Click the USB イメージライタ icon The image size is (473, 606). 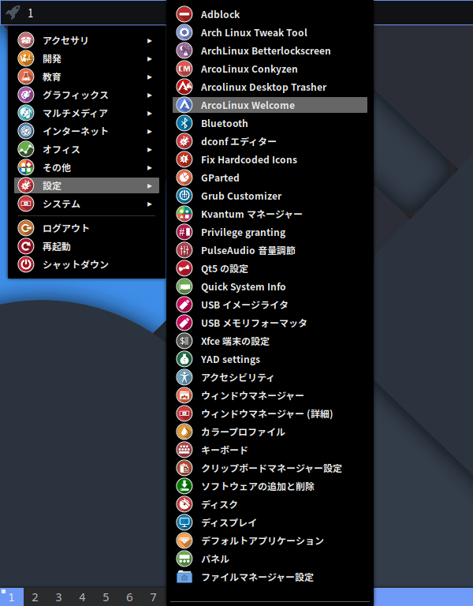coord(184,305)
